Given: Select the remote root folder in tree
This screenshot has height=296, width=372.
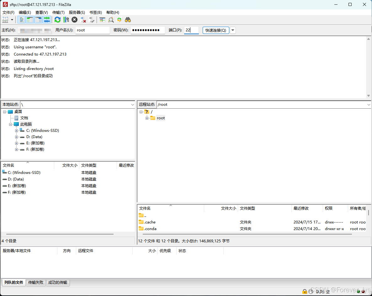Looking at the screenshot, I should pyautogui.click(x=161, y=118).
